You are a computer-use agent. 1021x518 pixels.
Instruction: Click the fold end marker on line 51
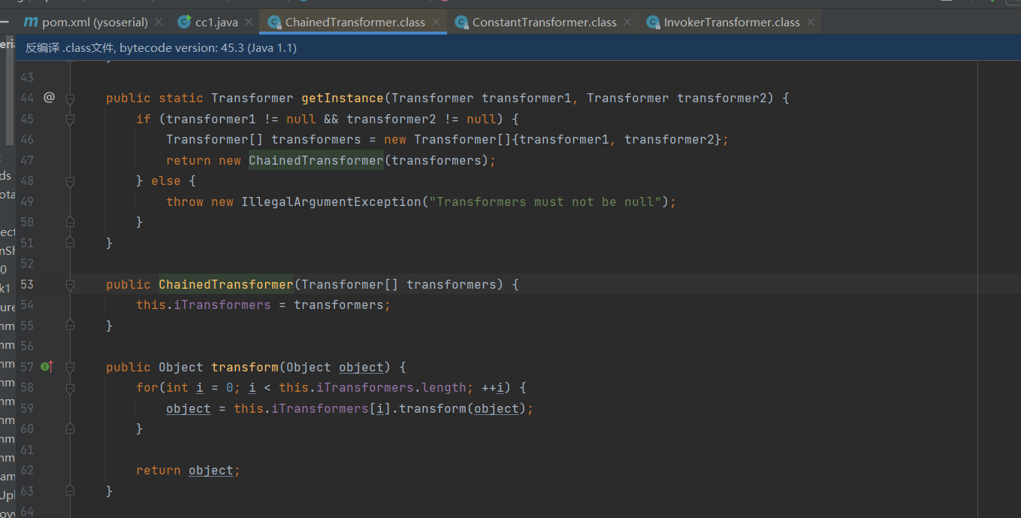click(x=70, y=243)
